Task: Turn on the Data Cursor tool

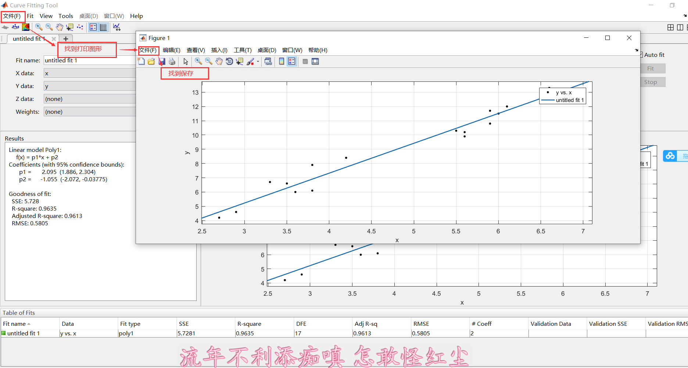Action: pos(239,61)
